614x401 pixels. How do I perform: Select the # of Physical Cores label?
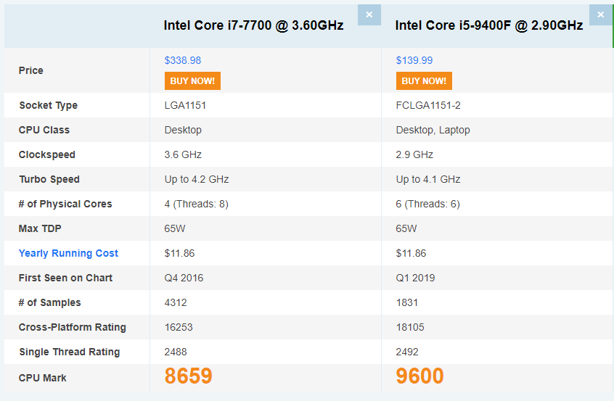pyautogui.click(x=65, y=204)
